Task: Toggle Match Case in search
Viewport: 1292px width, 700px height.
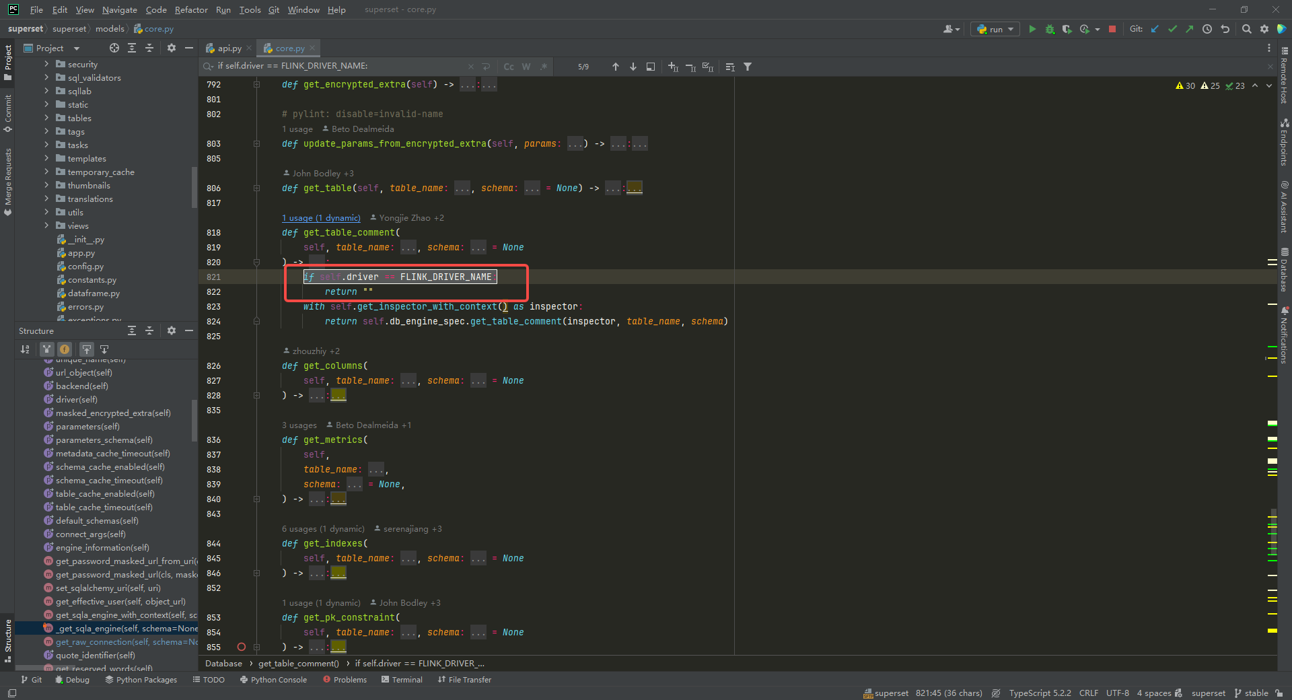Action: pos(509,67)
